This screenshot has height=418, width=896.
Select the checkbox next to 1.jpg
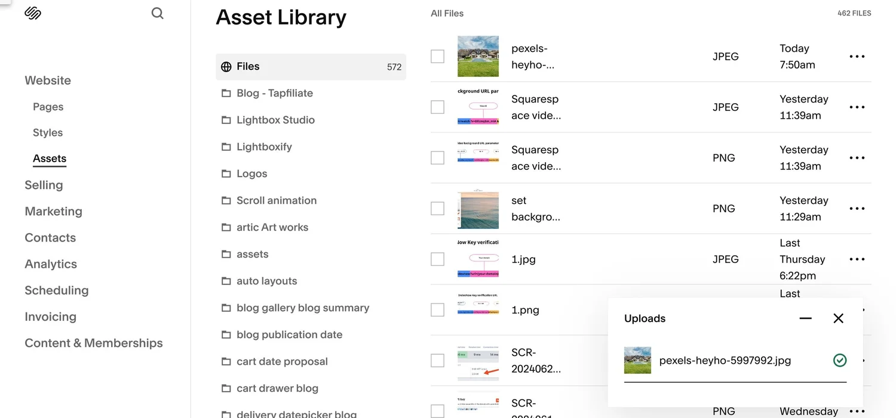[x=437, y=259]
